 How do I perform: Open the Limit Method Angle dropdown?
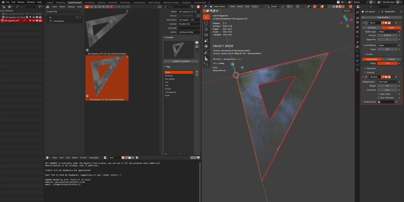click(x=387, y=45)
